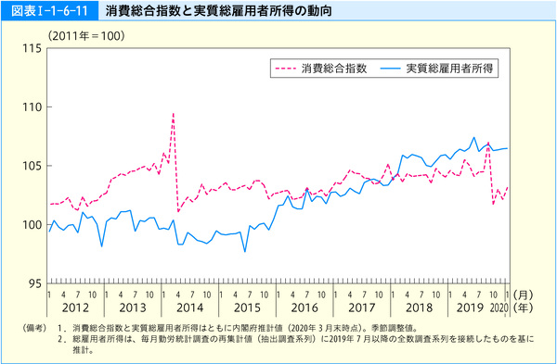557x364 pixels.
Task: Click the year label 2012
Action: (x=75, y=308)
